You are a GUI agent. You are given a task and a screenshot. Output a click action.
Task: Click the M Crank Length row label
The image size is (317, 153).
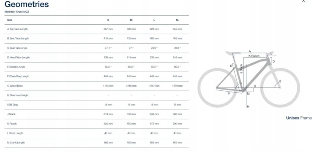[16, 142]
